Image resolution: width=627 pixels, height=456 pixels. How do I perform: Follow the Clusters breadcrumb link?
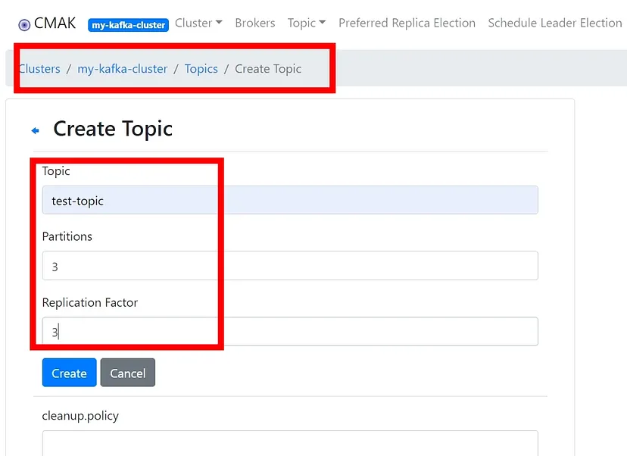[x=39, y=69]
